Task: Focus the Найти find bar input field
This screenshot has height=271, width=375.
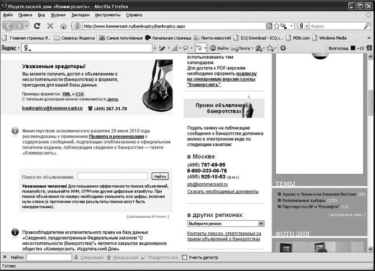Action: [49, 258]
